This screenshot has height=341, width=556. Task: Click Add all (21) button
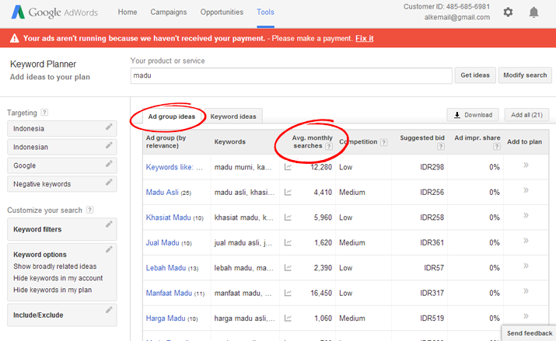coord(527,115)
